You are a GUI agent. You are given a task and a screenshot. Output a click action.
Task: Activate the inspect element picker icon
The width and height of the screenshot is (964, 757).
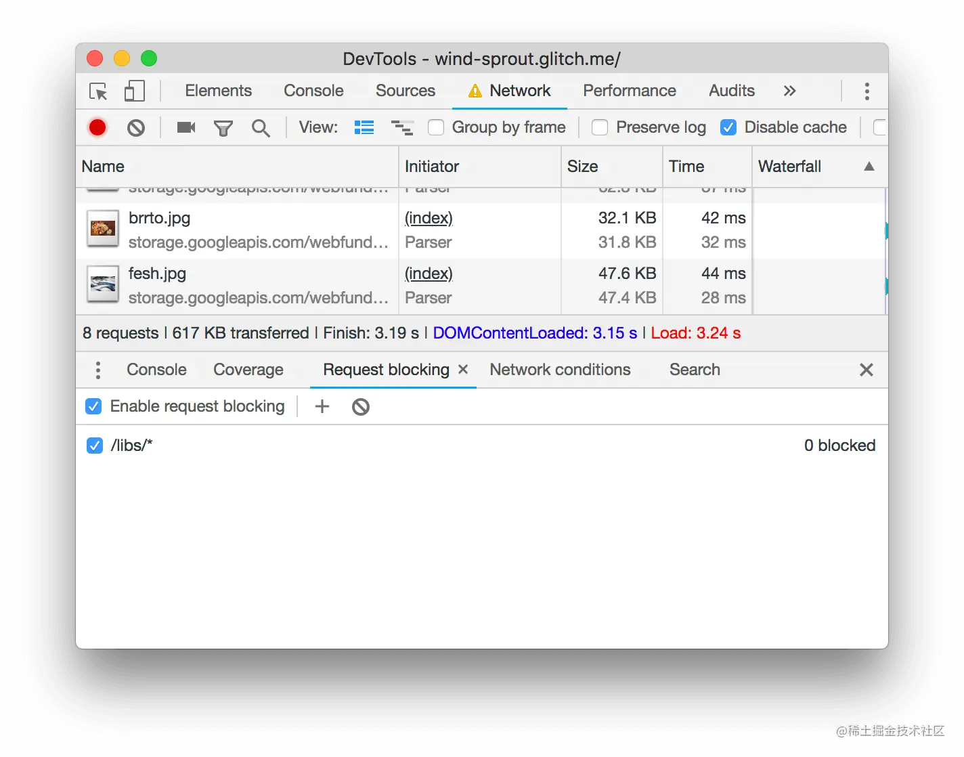[x=98, y=91]
